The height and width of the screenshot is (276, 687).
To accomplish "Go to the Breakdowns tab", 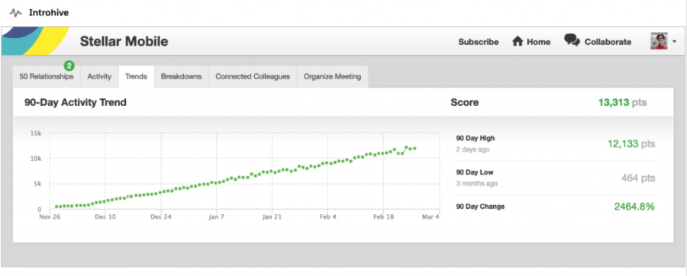I will (x=182, y=76).
